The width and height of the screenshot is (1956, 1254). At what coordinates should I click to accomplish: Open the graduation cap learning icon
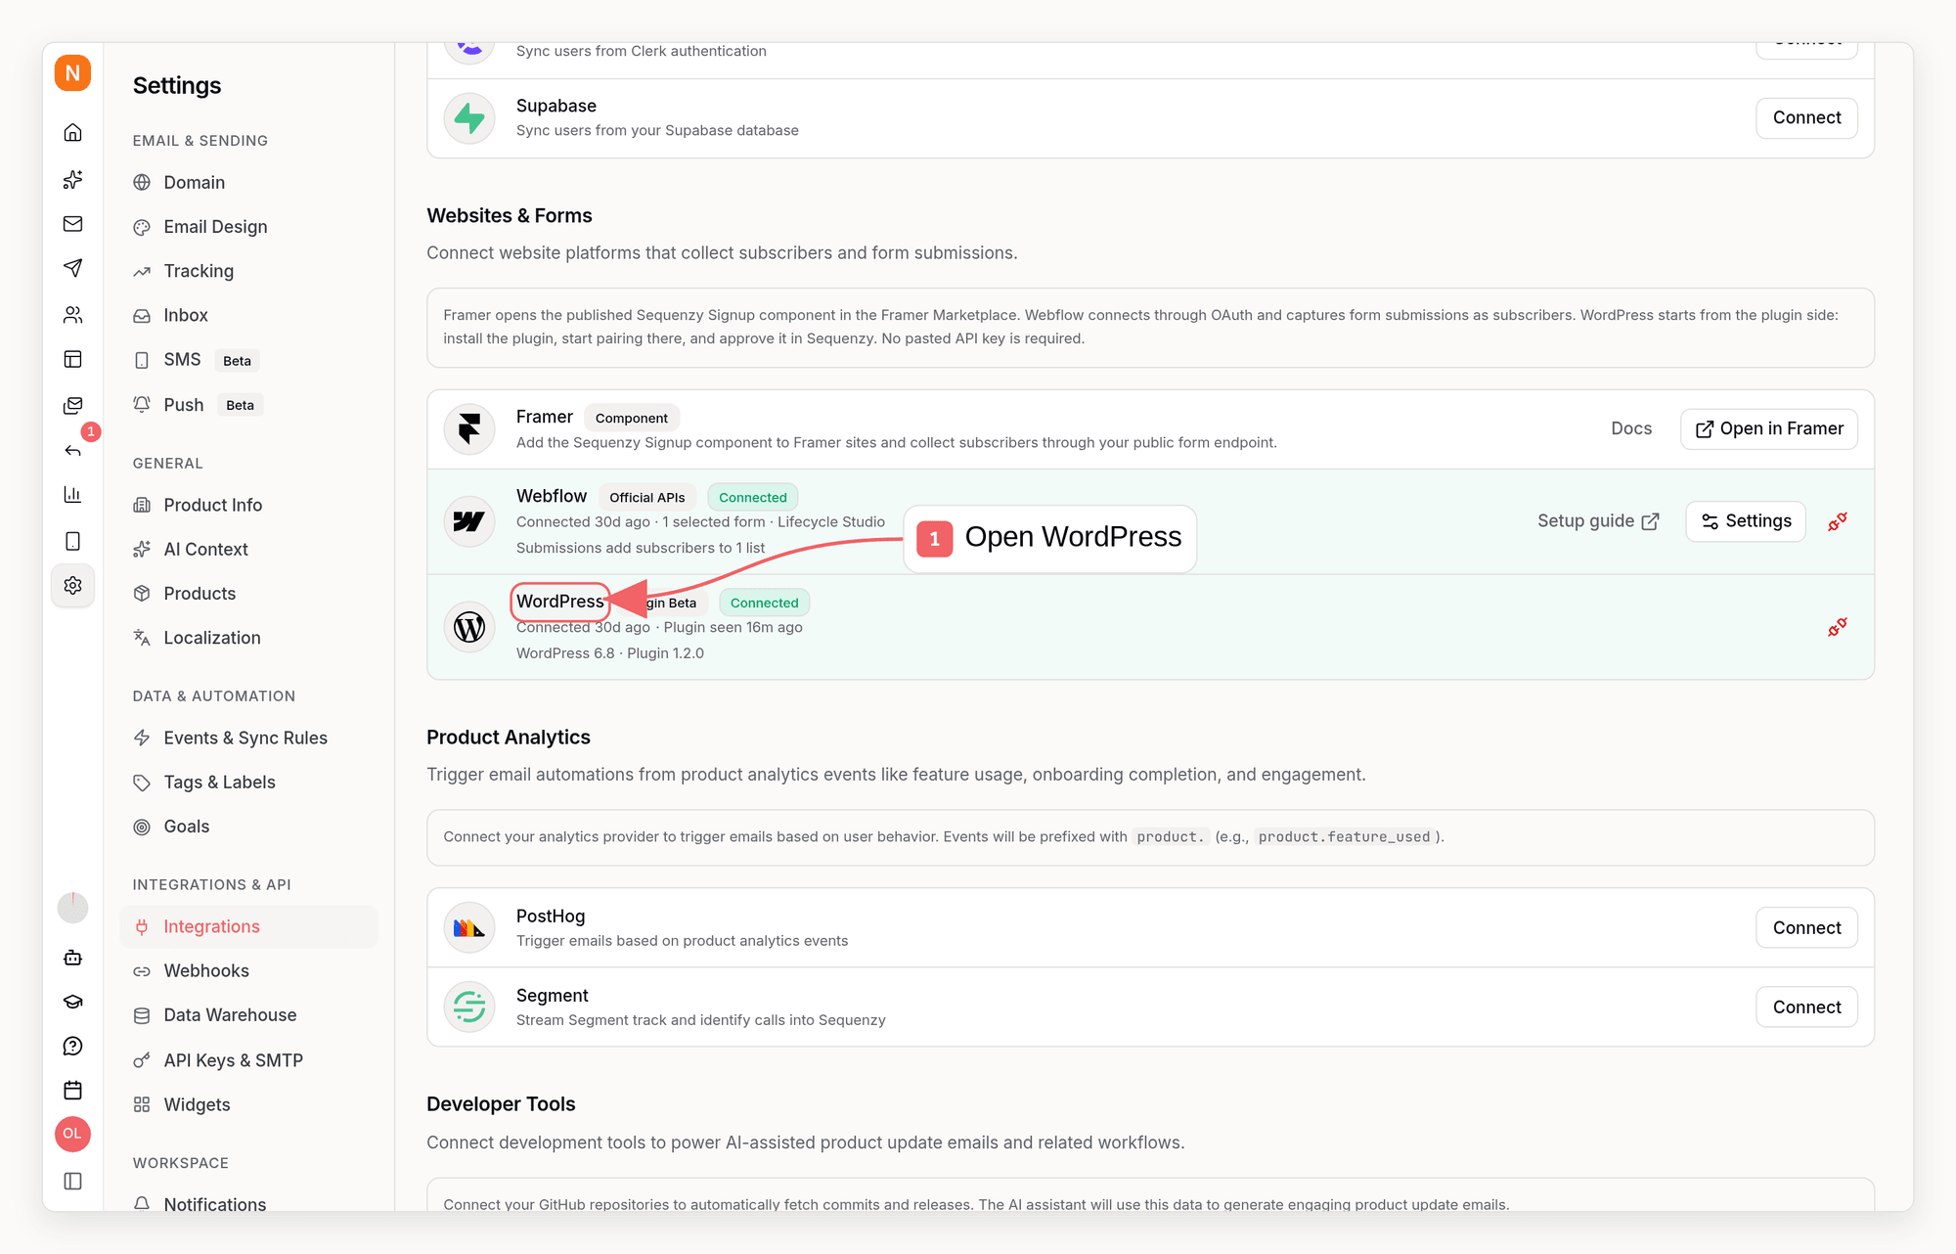(x=72, y=1002)
